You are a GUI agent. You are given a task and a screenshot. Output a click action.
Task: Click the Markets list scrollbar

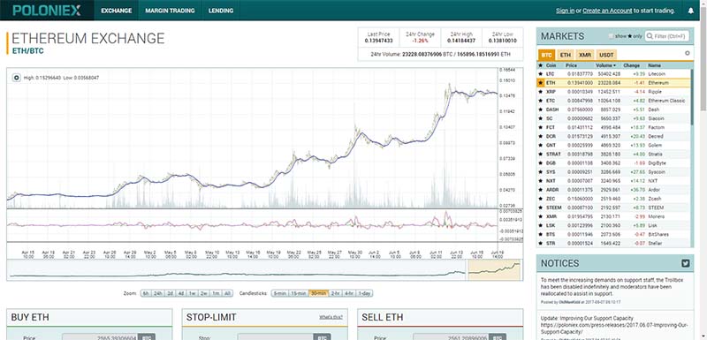[x=692, y=97]
